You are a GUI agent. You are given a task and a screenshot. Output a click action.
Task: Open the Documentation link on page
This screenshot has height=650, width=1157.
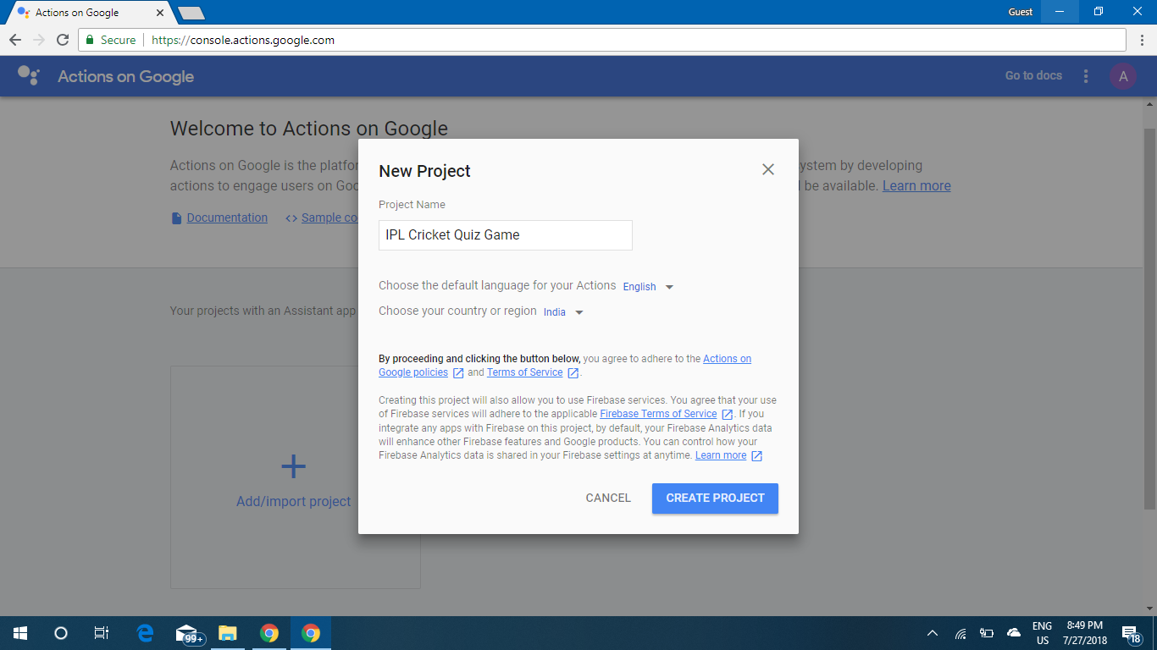[x=227, y=218]
